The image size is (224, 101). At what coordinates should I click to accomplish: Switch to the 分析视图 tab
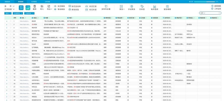coord(47,2)
